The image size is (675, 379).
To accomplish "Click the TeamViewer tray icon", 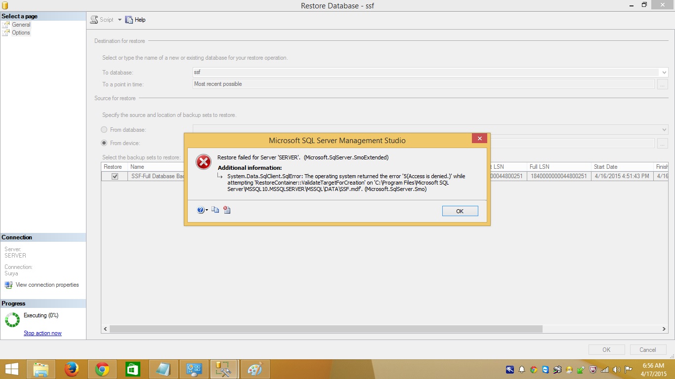I will pos(546,370).
